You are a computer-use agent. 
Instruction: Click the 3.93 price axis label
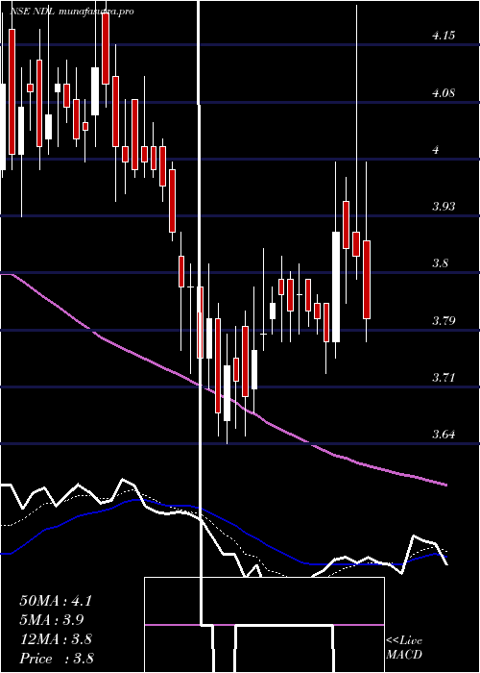(444, 207)
